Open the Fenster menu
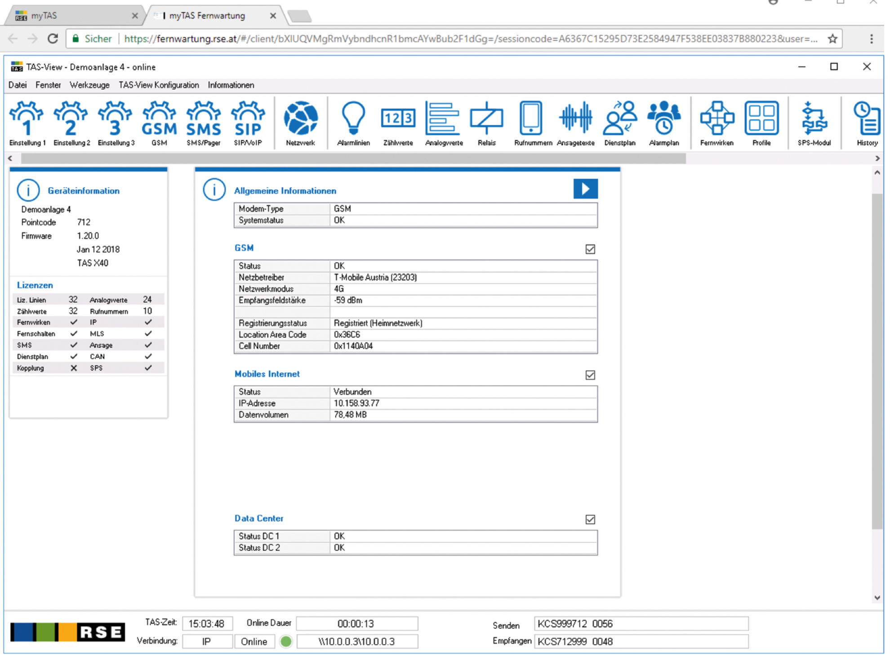Image resolution: width=890 pixels, height=656 pixels. [48, 85]
